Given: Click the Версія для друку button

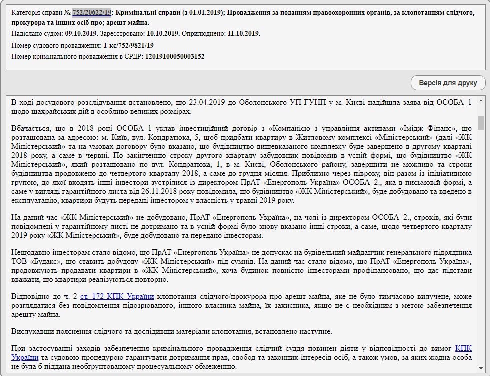Looking at the screenshot, I should click(448, 83).
